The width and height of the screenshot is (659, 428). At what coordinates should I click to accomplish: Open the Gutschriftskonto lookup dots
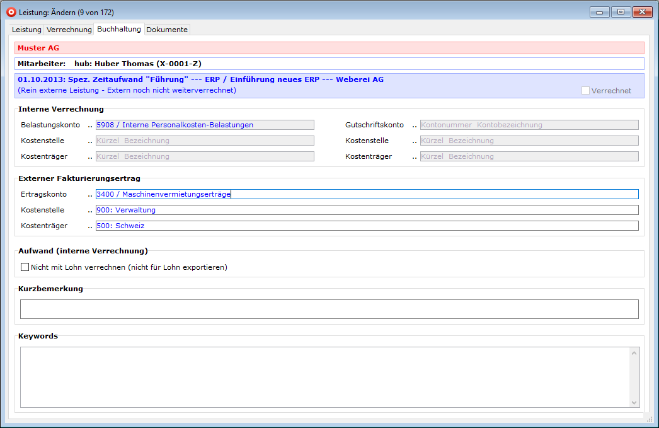point(415,125)
